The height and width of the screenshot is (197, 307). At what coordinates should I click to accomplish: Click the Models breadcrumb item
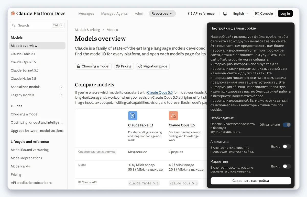[x=112, y=30]
